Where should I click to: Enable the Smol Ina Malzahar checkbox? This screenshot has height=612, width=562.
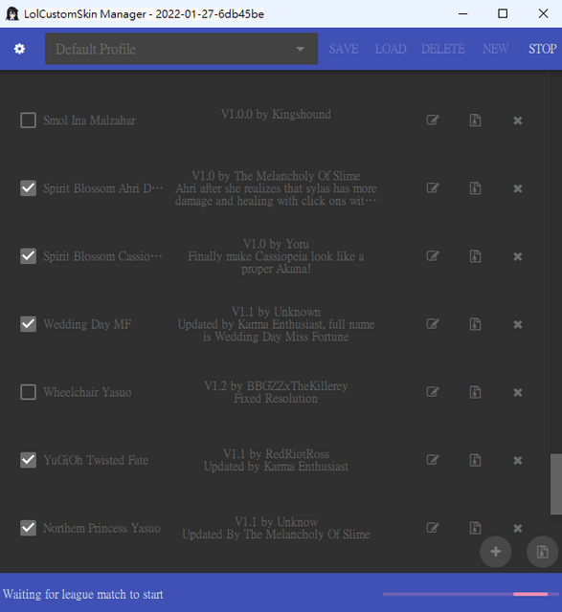[28, 120]
